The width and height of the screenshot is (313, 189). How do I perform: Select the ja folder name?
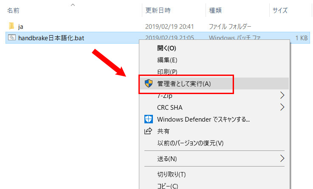tap(20, 27)
